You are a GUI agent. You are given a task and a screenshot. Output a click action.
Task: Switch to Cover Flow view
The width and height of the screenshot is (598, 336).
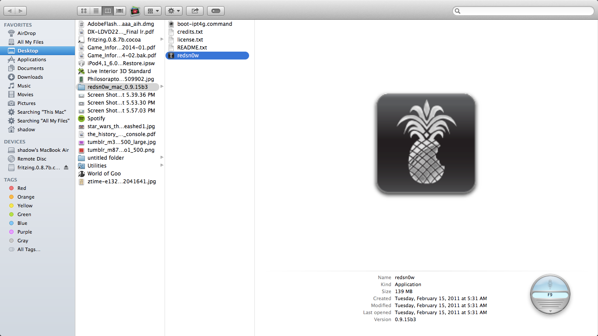pos(119,10)
